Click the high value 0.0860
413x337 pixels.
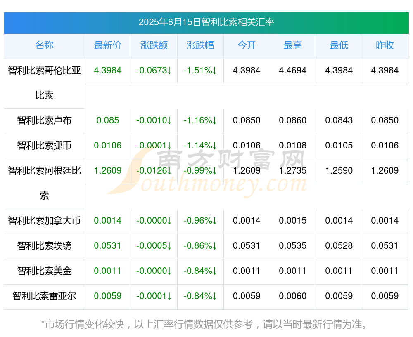click(x=293, y=120)
